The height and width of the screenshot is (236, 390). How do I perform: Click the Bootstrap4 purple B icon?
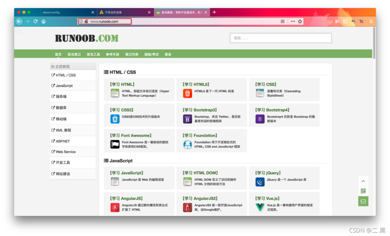click(260, 119)
